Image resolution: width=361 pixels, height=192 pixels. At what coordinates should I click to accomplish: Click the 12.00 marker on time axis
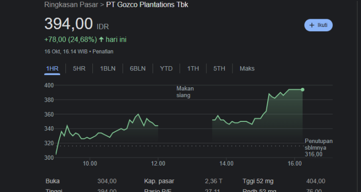click(x=158, y=164)
